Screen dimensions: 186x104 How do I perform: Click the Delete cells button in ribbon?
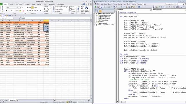click(72, 9)
